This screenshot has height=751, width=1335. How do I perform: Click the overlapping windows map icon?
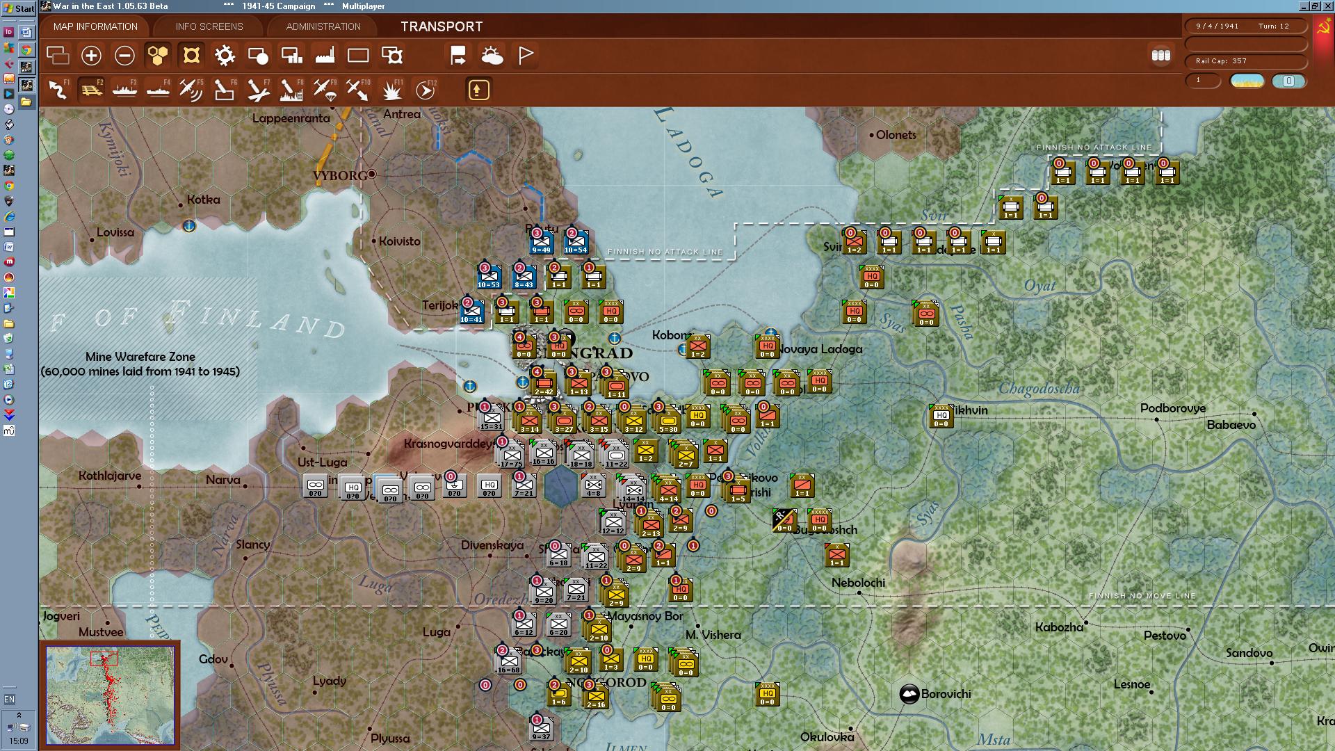click(58, 56)
